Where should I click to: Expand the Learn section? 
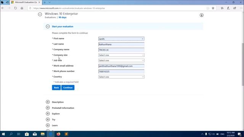48,125
